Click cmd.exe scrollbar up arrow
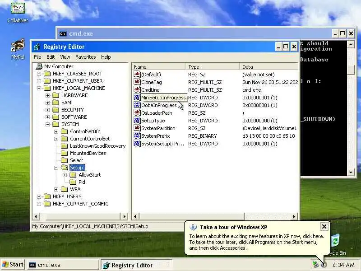The image size is (361, 271). click(351, 44)
